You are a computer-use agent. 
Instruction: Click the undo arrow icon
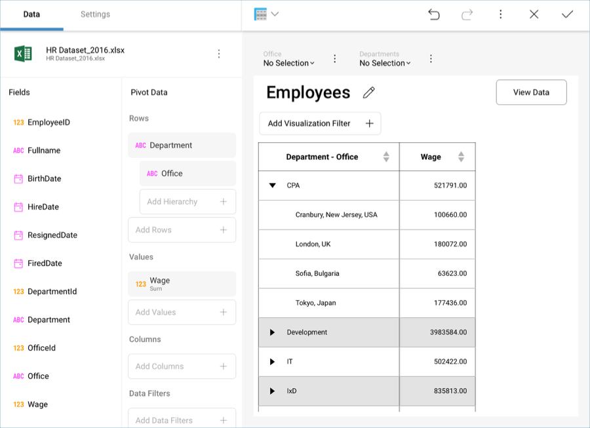click(x=433, y=14)
